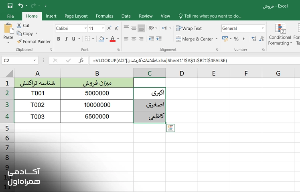Expand the Underline style arrow
Image resolution: width=300 pixels, height=192 pixels.
click(x=79, y=39)
